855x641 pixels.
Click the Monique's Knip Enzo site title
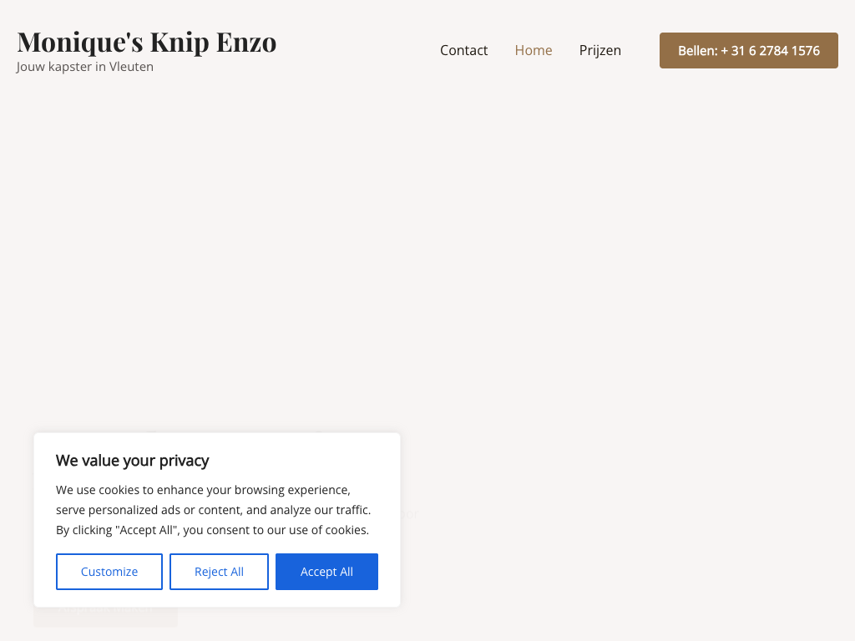coord(147,42)
